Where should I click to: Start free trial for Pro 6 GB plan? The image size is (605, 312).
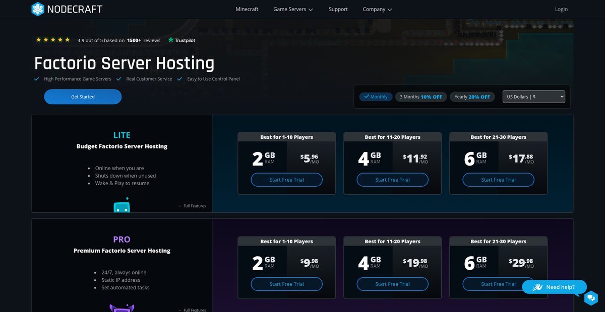tap(499, 284)
